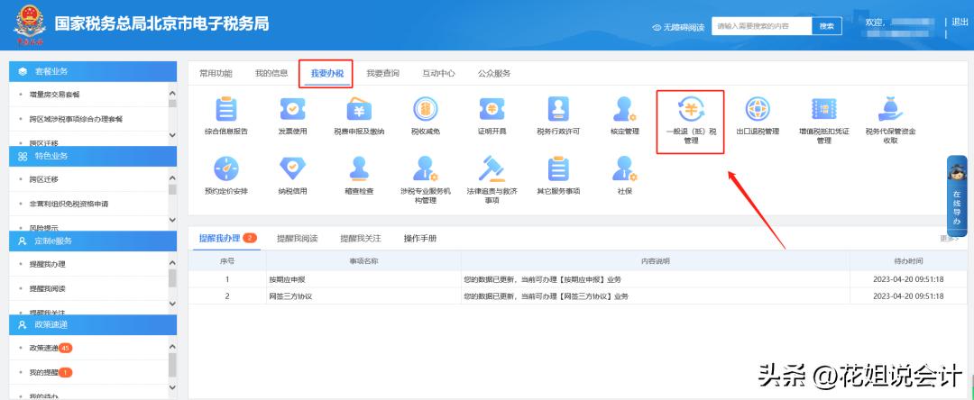Screen dimensions: 974x400
Task: Open 出口退税管理 icon
Action: (x=758, y=109)
